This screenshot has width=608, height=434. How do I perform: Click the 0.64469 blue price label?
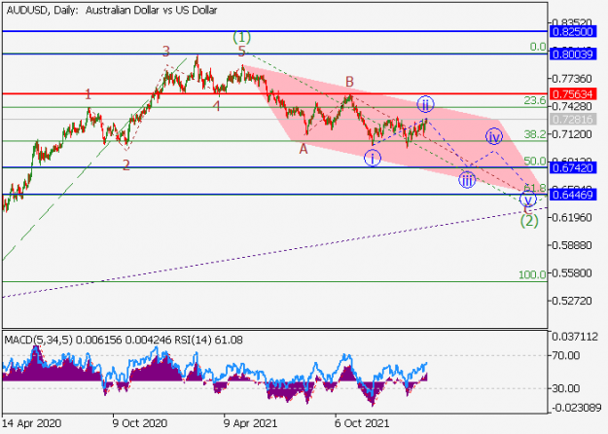coord(573,195)
